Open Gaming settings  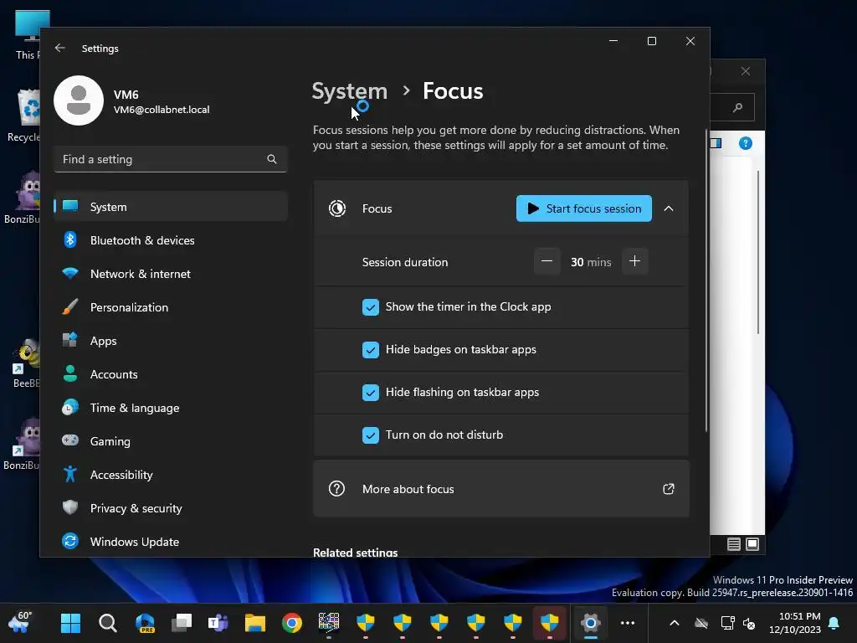click(171, 441)
